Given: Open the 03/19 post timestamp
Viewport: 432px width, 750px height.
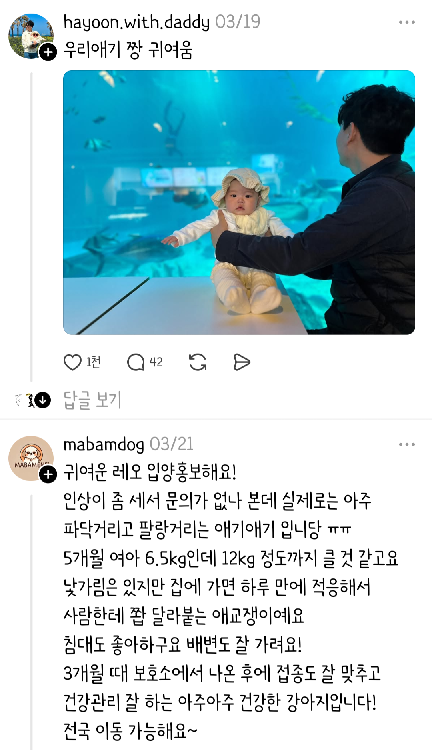Looking at the screenshot, I should click(x=238, y=22).
